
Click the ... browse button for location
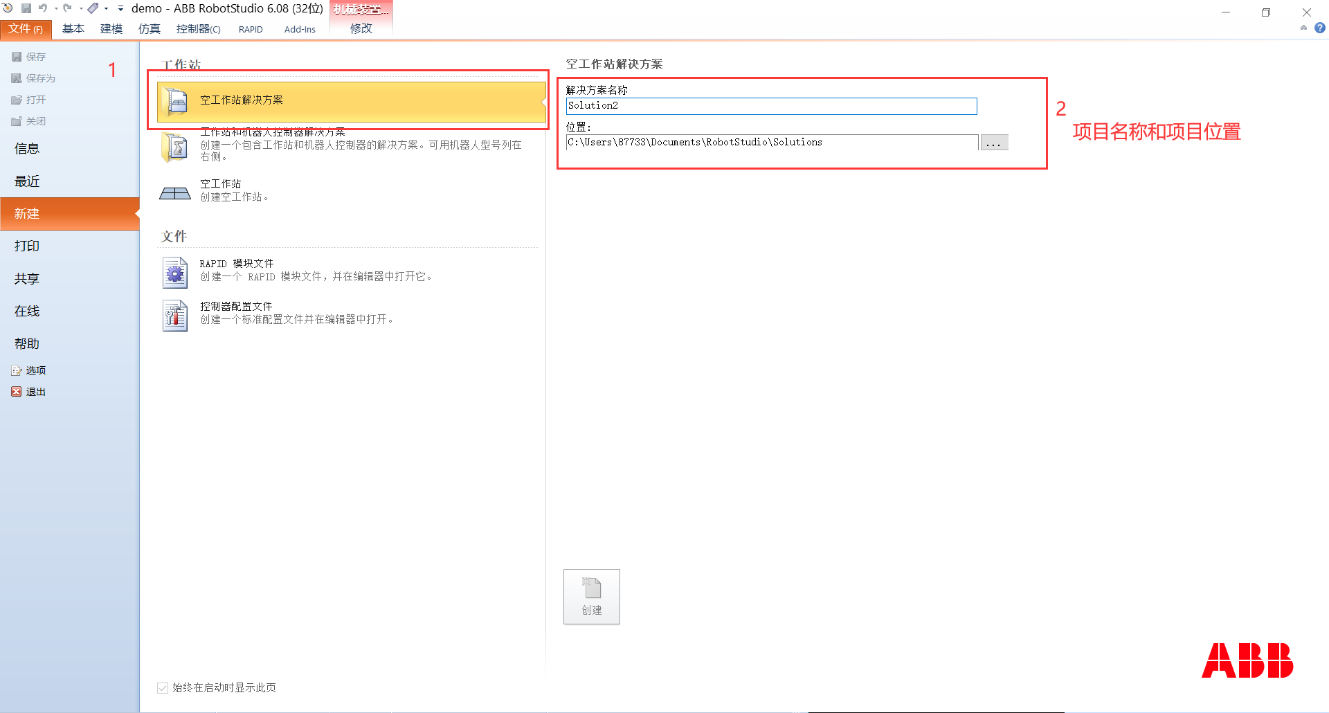(x=994, y=143)
